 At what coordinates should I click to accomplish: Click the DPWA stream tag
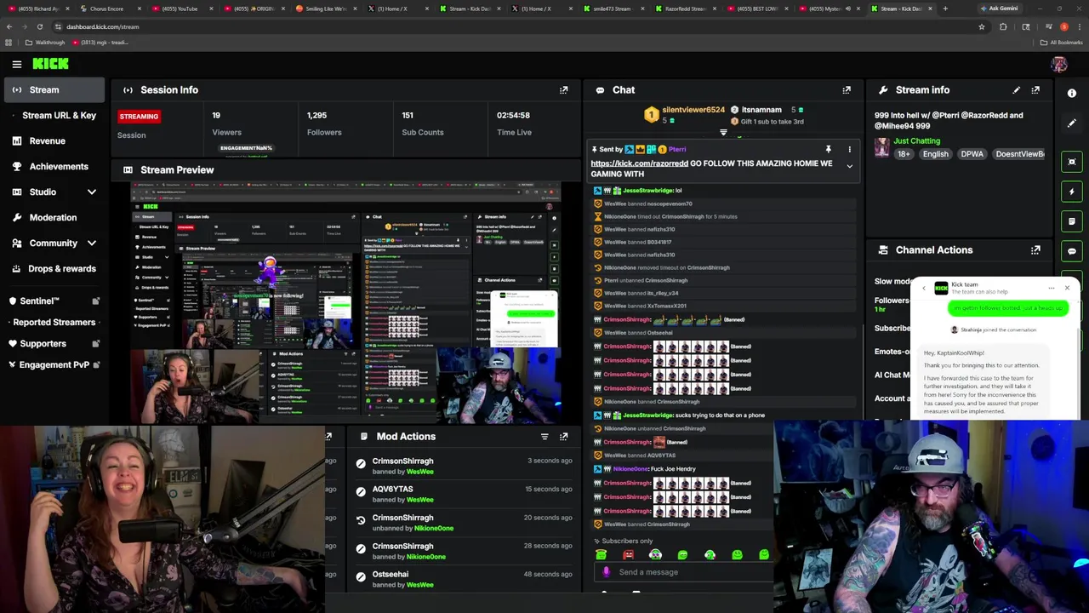tap(972, 154)
